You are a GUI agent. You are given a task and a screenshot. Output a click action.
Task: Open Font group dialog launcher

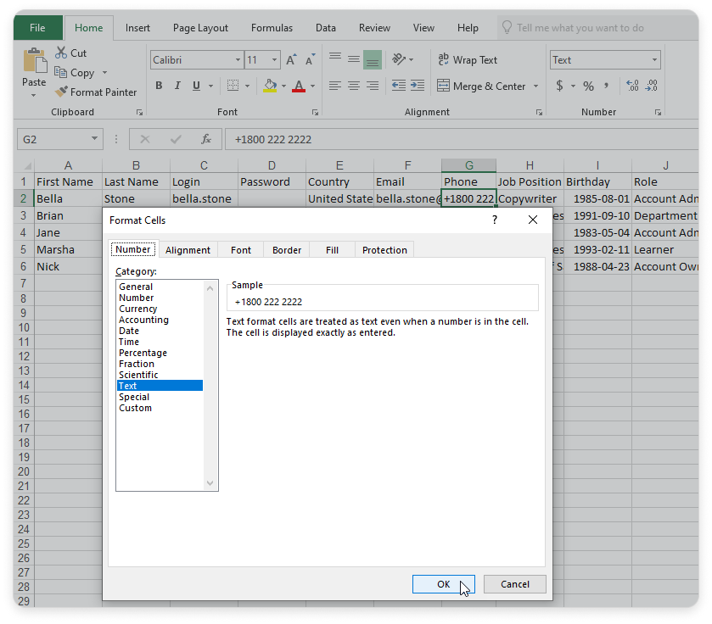coord(315,112)
